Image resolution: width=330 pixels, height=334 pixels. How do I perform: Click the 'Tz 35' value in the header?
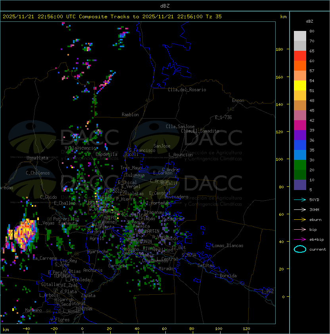coord(214,17)
